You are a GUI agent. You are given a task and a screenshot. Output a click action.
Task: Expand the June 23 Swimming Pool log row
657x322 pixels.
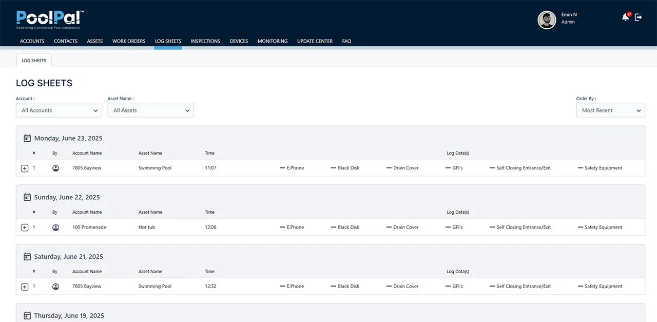25,168
